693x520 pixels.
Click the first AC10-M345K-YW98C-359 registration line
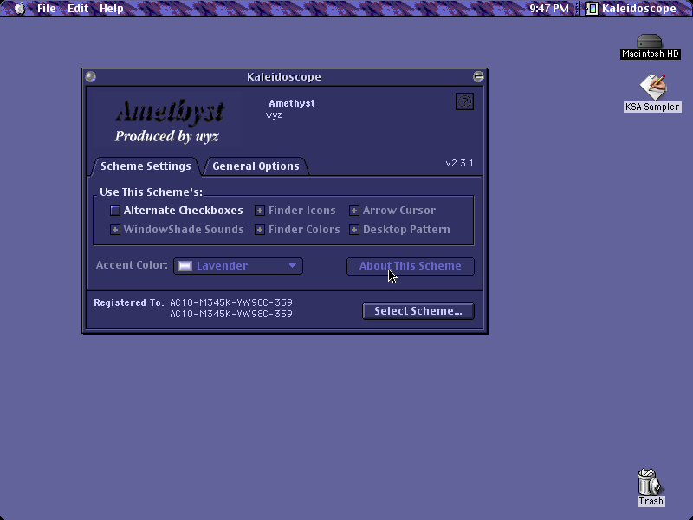(231, 302)
